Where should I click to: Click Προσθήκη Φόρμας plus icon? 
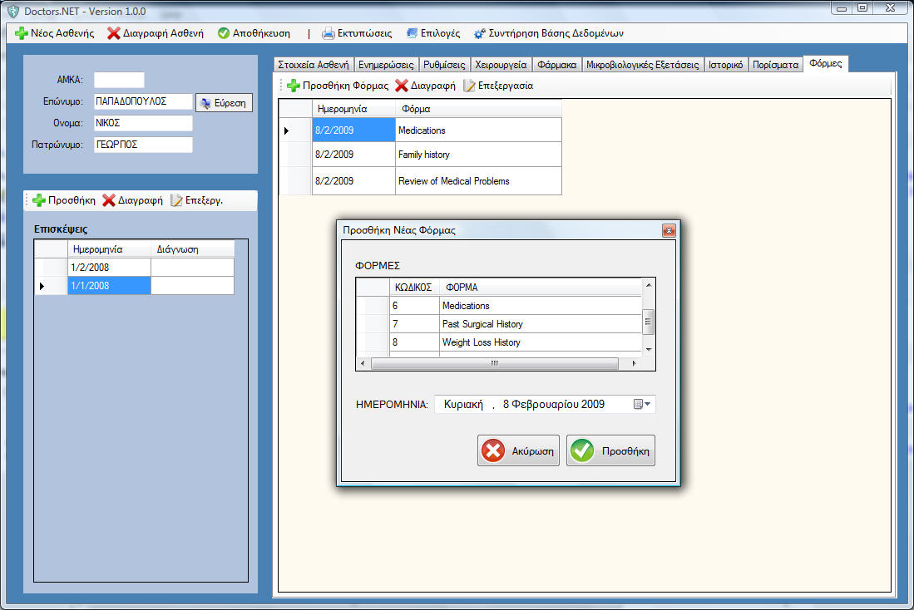point(293,86)
